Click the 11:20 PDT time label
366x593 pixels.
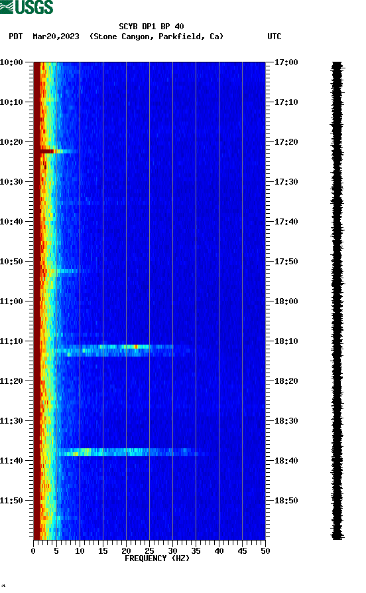pyautogui.click(x=11, y=381)
